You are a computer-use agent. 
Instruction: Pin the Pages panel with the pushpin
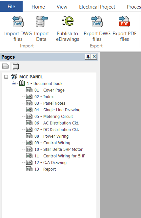88,57
